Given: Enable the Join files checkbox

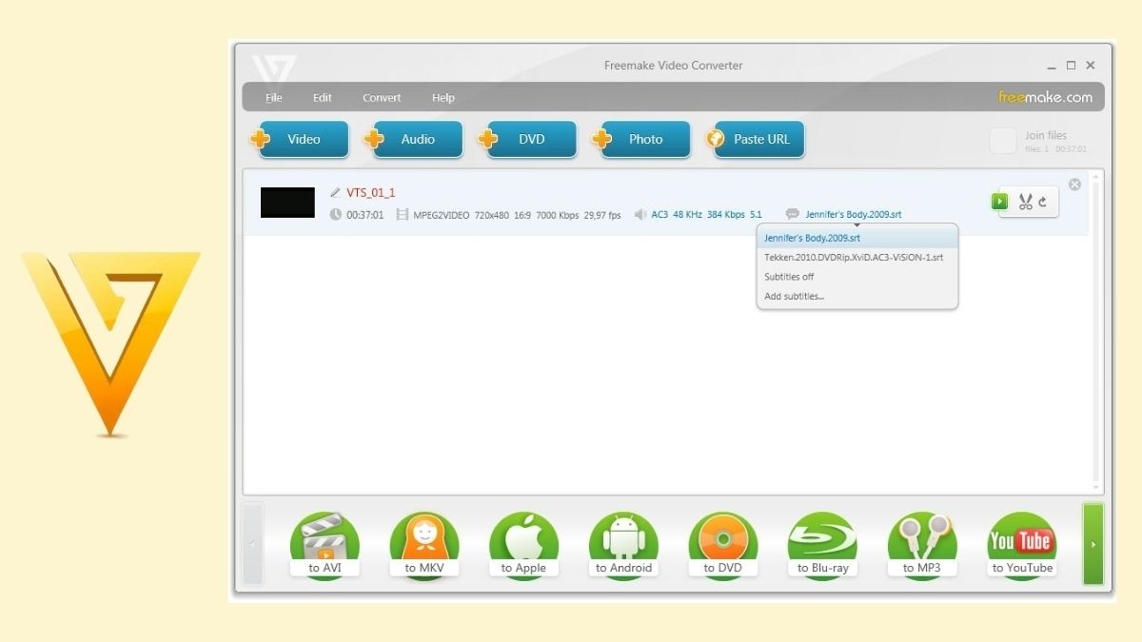Looking at the screenshot, I should pyautogui.click(x=1002, y=140).
